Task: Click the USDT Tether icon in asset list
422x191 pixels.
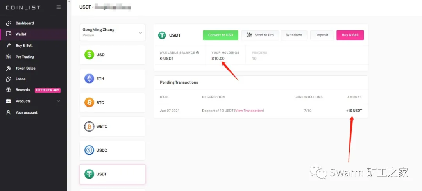Action: (x=89, y=174)
